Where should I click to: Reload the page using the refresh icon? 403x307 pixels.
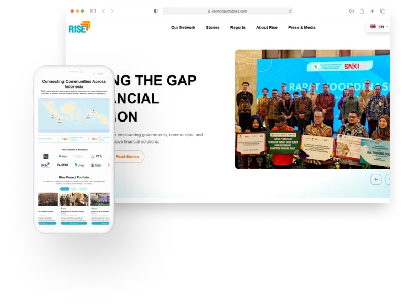click(x=290, y=11)
